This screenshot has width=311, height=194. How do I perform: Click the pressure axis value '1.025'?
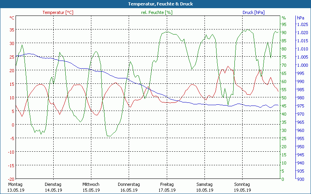click(x=303, y=24)
